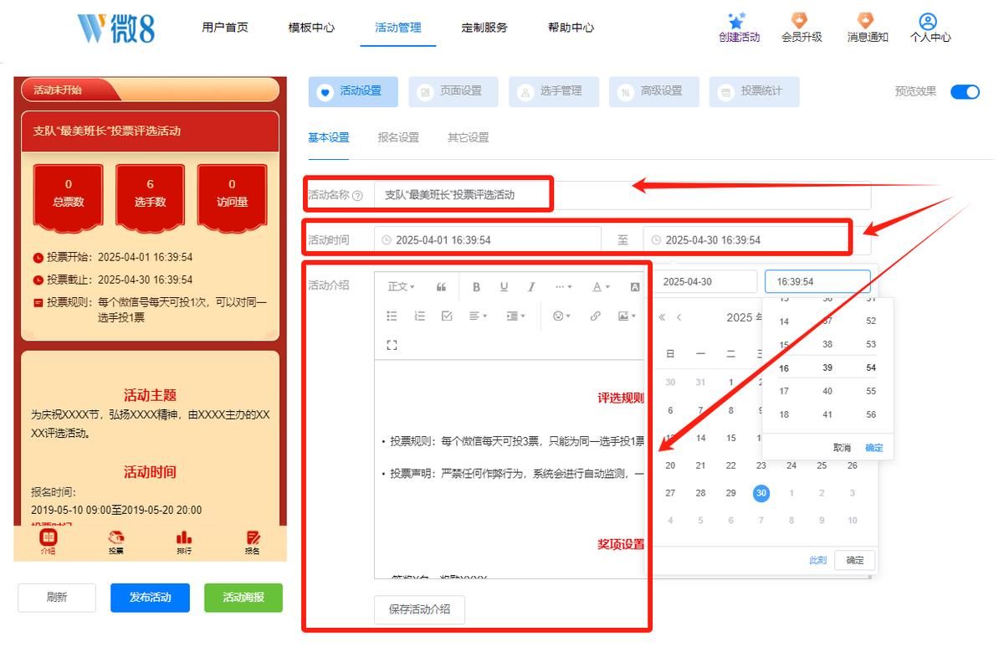Image resolution: width=1004 pixels, height=668 pixels.
Task: Insert a bulleted list
Action: click(392, 316)
